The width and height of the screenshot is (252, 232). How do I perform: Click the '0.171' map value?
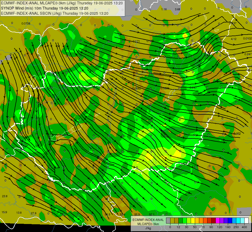pyautogui.click(x=136, y=42)
